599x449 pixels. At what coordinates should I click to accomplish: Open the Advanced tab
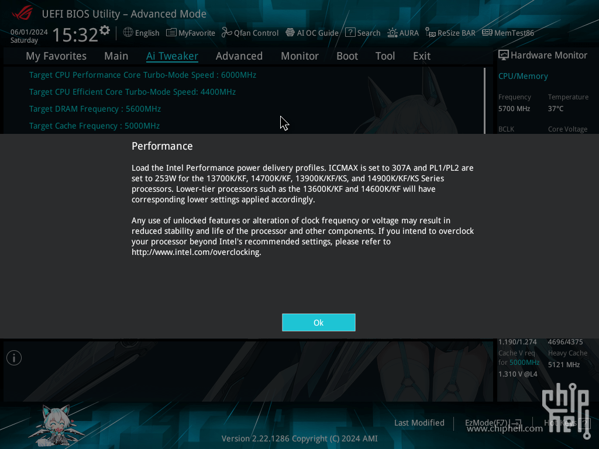click(x=239, y=56)
